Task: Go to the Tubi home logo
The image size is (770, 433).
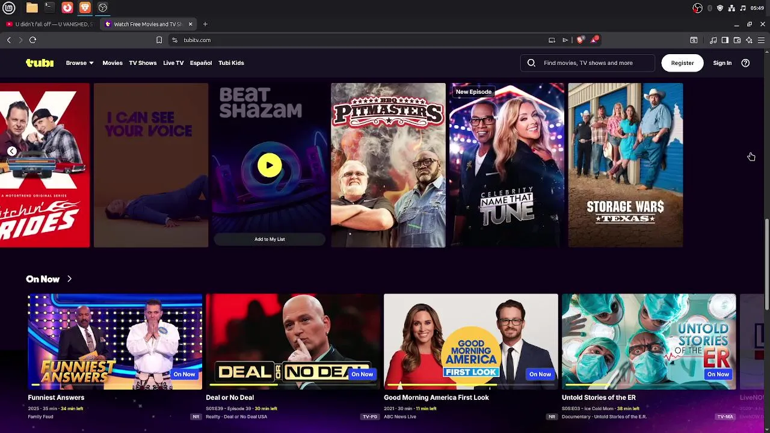Action: pos(40,63)
